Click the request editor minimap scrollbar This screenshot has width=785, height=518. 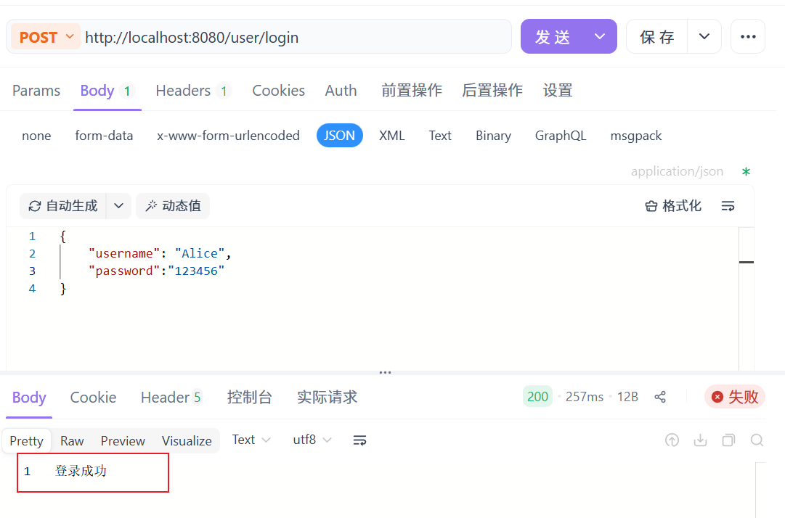click(x=747, y=299)
